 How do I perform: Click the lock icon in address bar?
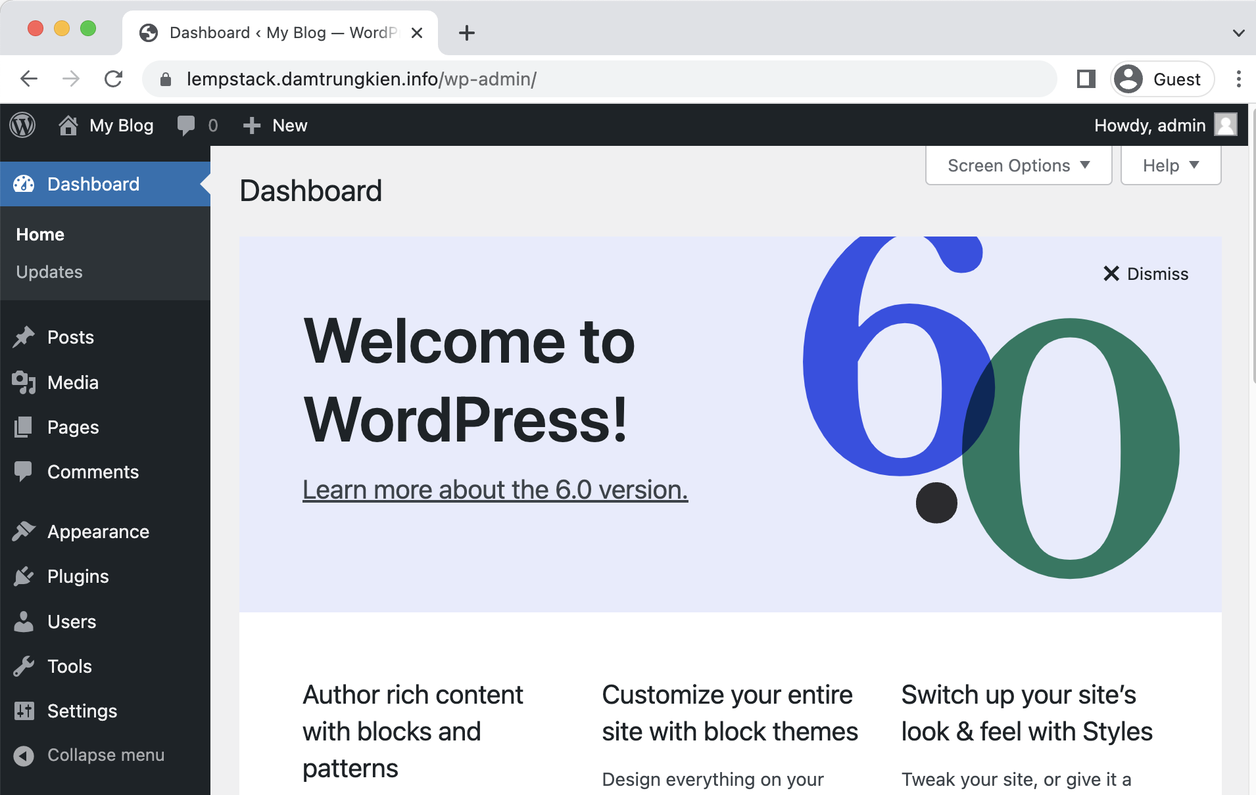166,79
